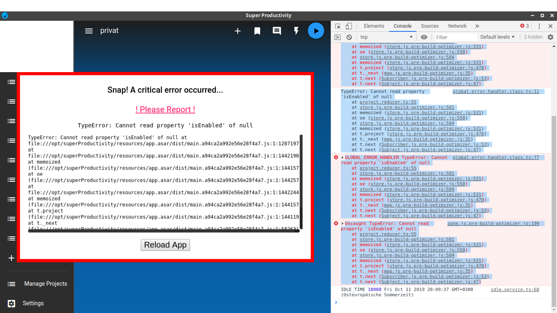Switch to the Network tab

tap(457, 26)
